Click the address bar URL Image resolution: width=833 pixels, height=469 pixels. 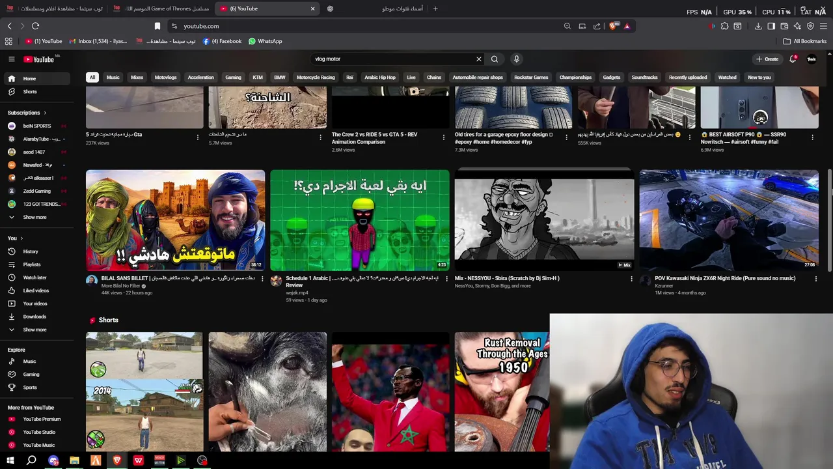(201, 26)
